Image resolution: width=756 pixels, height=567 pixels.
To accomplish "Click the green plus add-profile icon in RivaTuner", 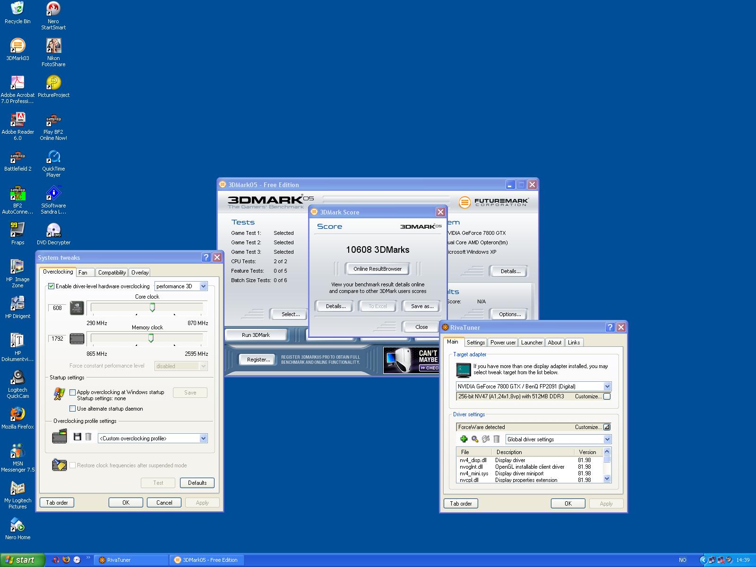I will point(464,439).
